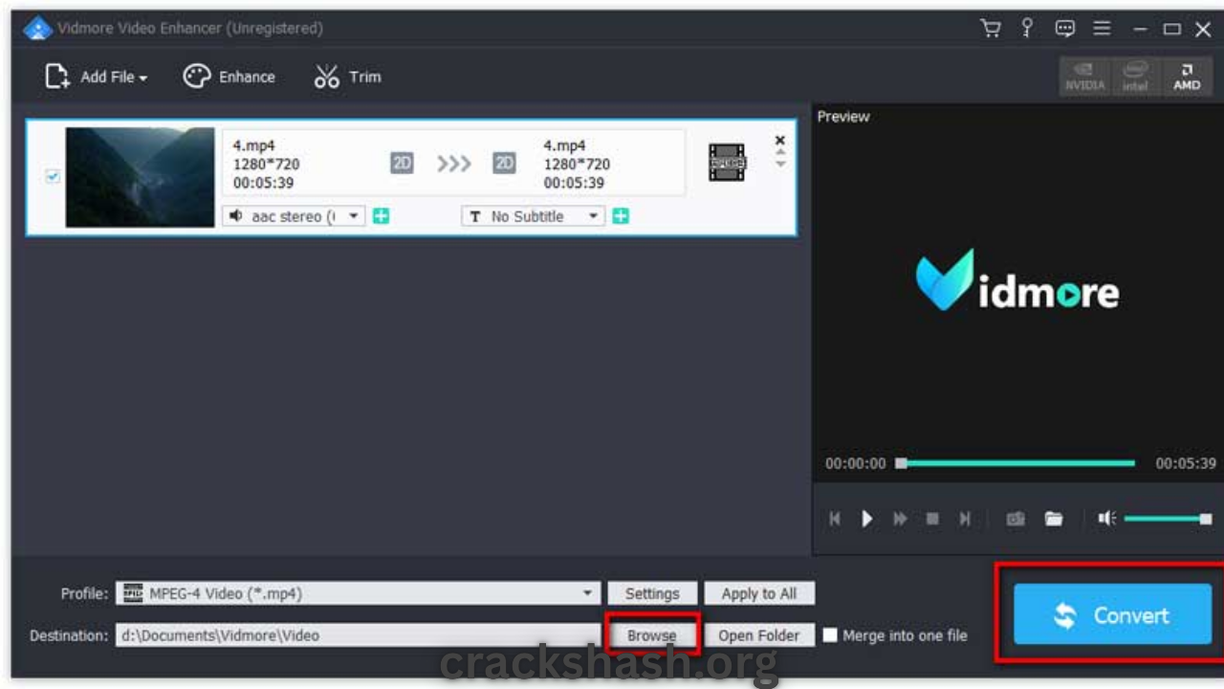Click output file name 4.mp4

pyautogui.click(x=564, y=145)
